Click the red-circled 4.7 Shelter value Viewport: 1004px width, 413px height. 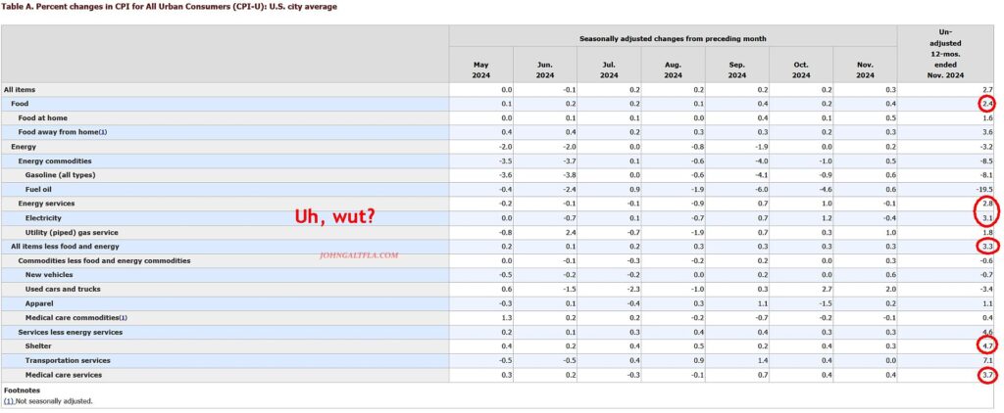(986, 345)
